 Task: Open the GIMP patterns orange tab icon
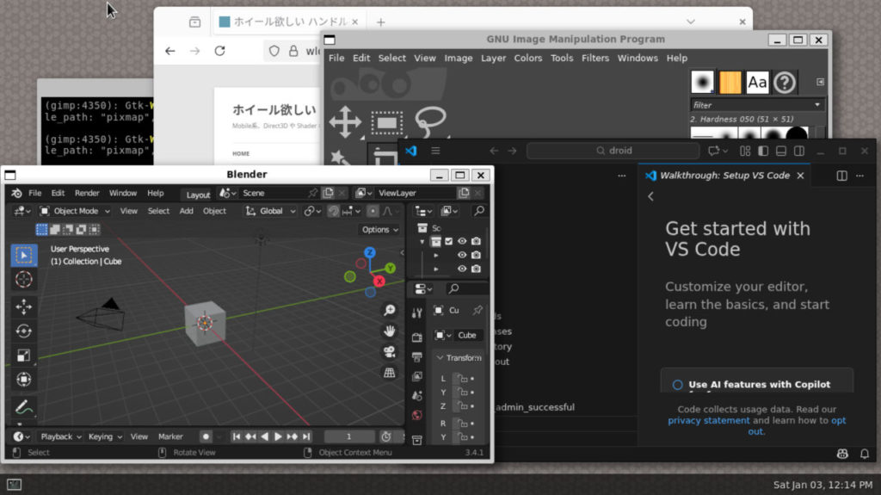click(730, 82)
